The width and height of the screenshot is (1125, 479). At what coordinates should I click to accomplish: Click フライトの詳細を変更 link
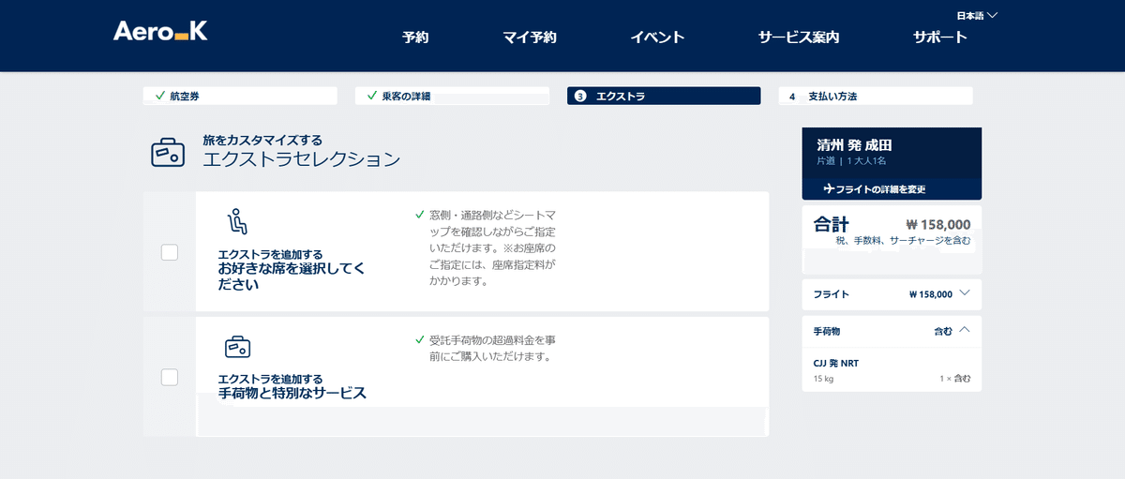click(875, 188)
